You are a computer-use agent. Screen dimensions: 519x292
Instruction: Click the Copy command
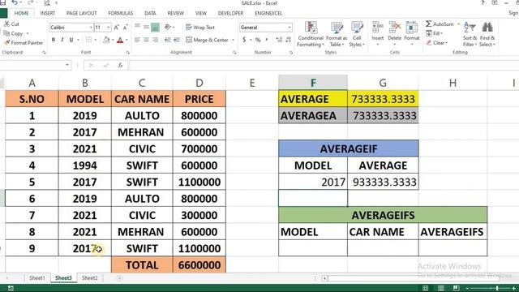pyautogui.click(x=13, y=33)
